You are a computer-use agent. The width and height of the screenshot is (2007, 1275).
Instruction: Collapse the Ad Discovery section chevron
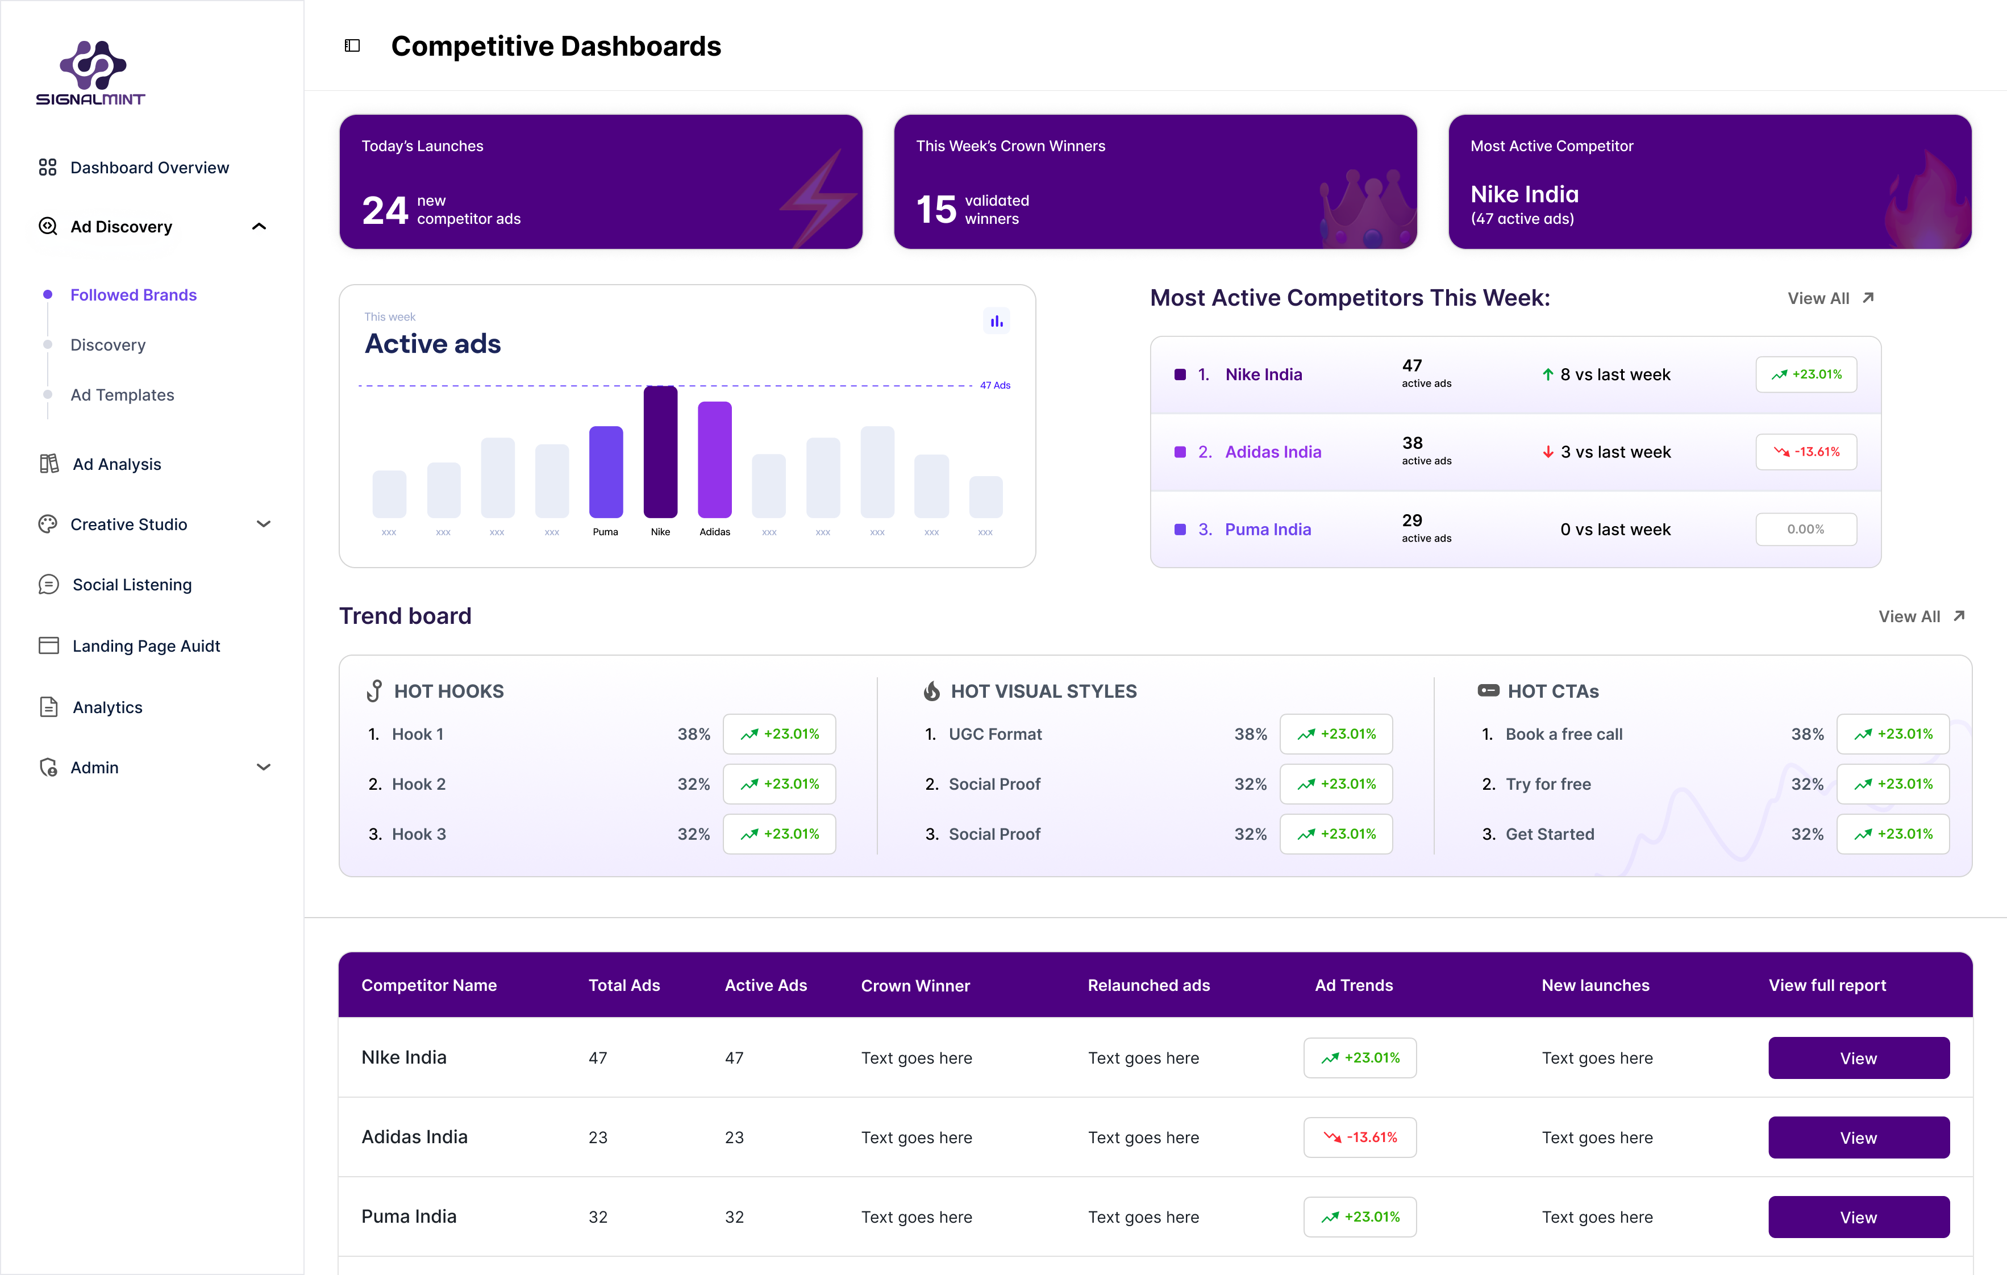tap(259, 227)
